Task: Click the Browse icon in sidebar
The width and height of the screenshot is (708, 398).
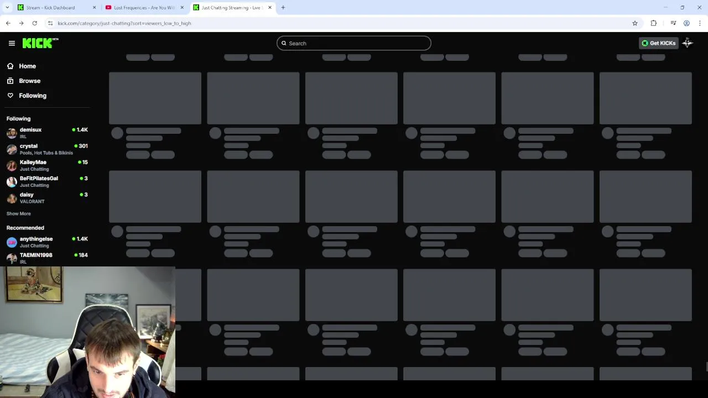Action: click(10, 81)
